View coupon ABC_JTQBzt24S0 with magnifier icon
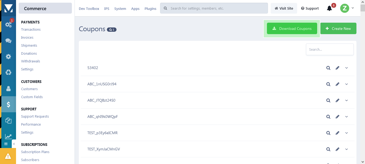Viewport: 365px width, 164px height. (x=328, y=100)
